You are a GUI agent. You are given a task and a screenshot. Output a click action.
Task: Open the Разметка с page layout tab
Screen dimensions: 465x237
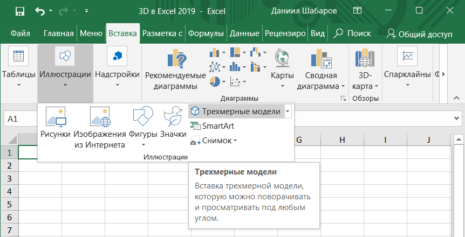pos(162,33)
